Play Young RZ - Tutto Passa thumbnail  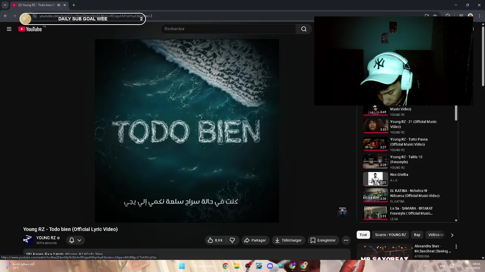click(375, 144)
